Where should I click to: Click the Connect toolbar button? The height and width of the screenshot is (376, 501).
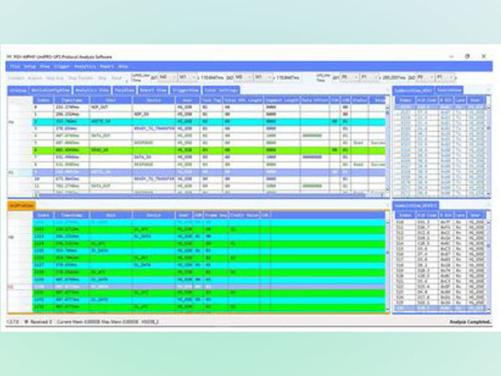click(x=16, y=76)
